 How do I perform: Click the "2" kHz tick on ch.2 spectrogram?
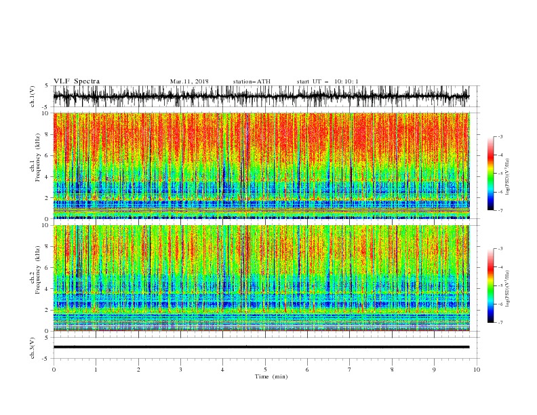click(x=48, y=310)
